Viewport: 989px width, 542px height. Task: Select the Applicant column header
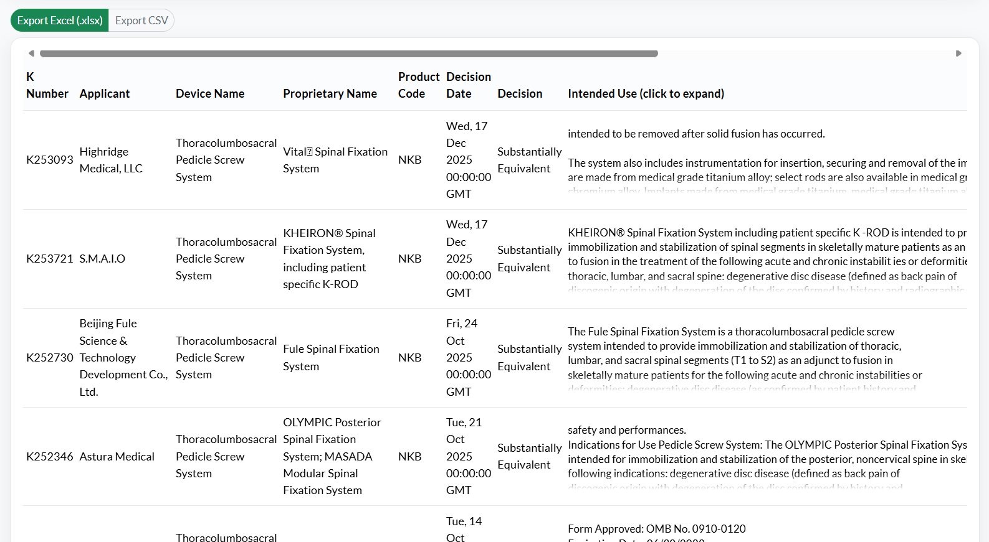pyautogui.click(x=105, y=94)
